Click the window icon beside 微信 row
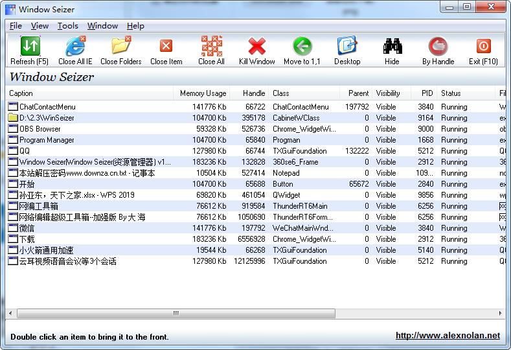Viewport: 511px width, 350px height. (x=13, y=227)
